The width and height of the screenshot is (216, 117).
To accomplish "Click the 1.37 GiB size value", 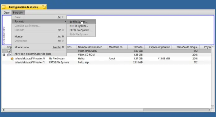I will coord(138,58).
